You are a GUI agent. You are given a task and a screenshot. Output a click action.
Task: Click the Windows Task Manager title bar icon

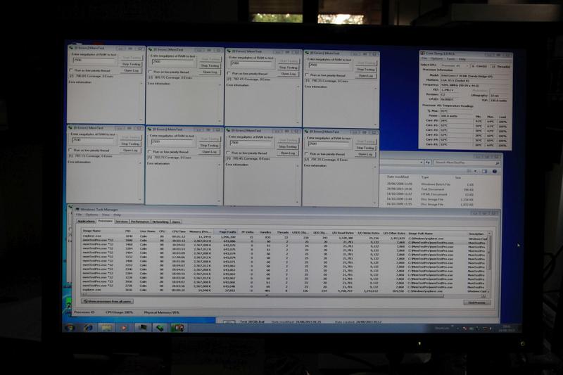[77, 209]
